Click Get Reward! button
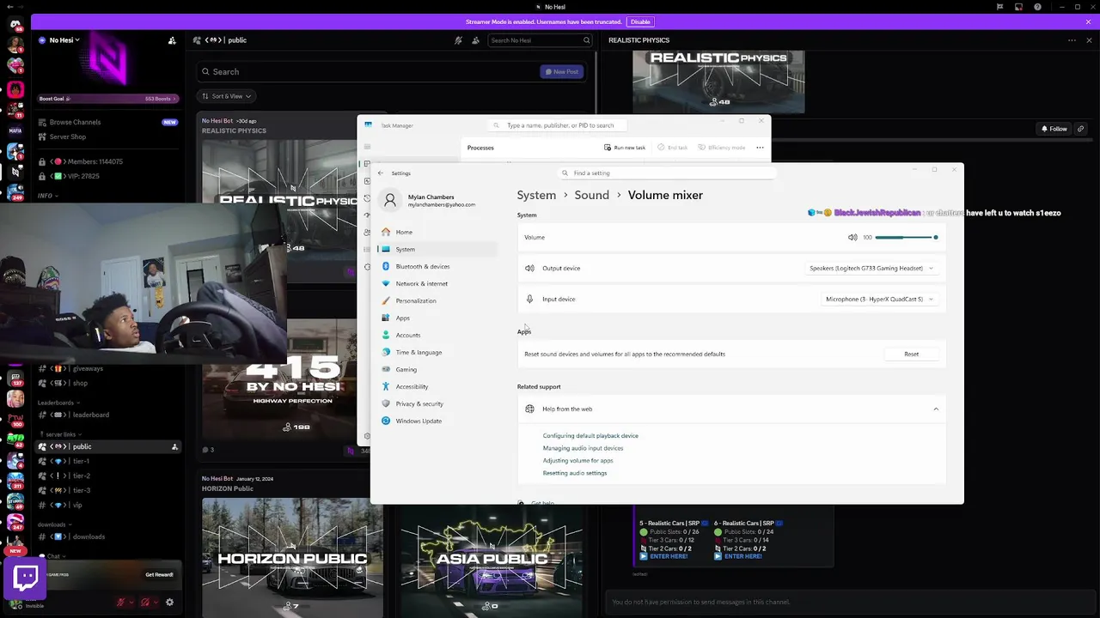This screenshot has width=1100, height=618. 159,574
